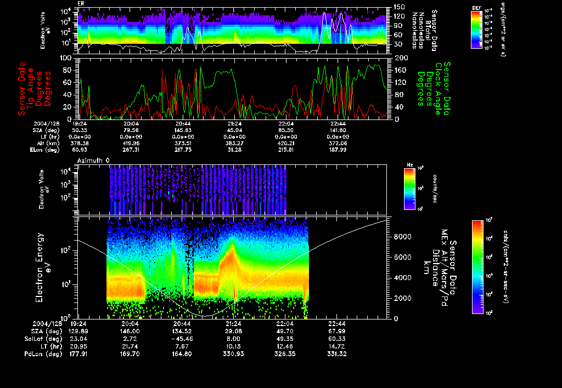The height and width of the screenshot is (388, 562).
Task: Select ELon value 215.81
Action: pos(285,150)
